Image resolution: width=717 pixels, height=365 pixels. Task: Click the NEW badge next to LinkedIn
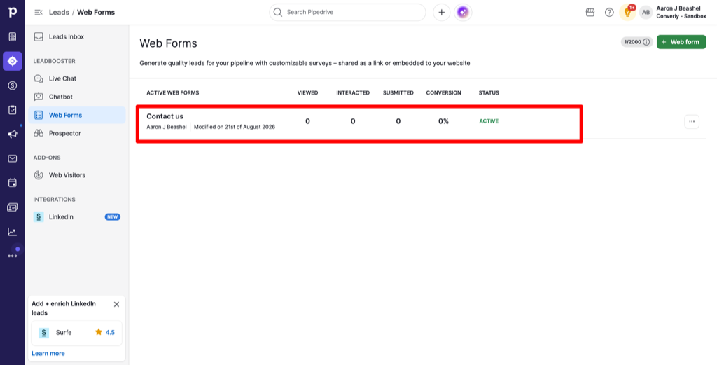click(x=113, y=216)
